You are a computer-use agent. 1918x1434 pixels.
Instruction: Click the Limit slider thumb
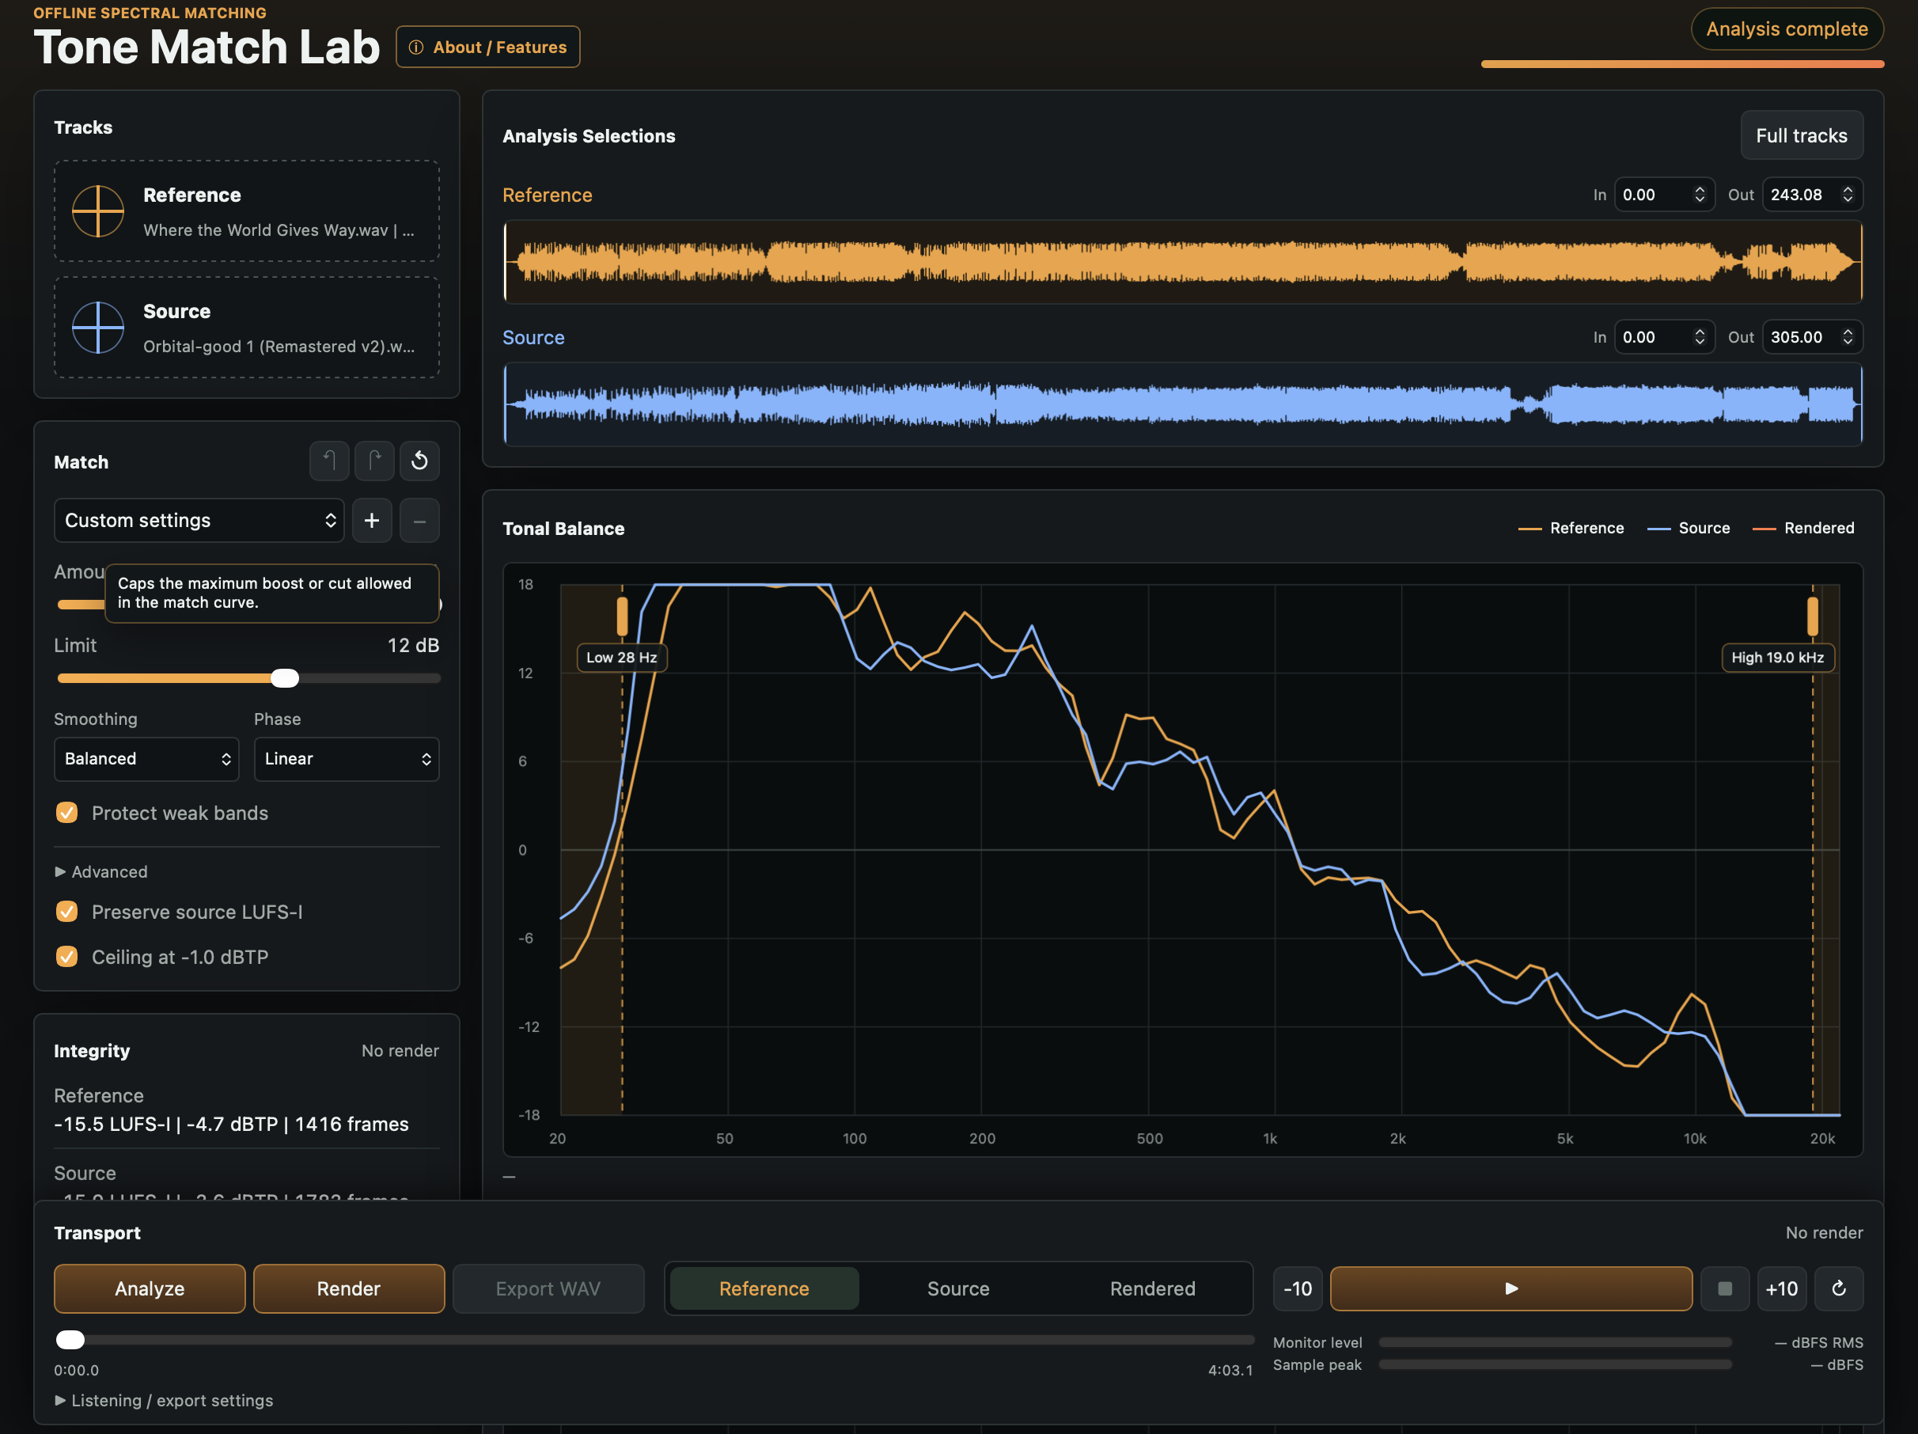(x=284, y=678)
